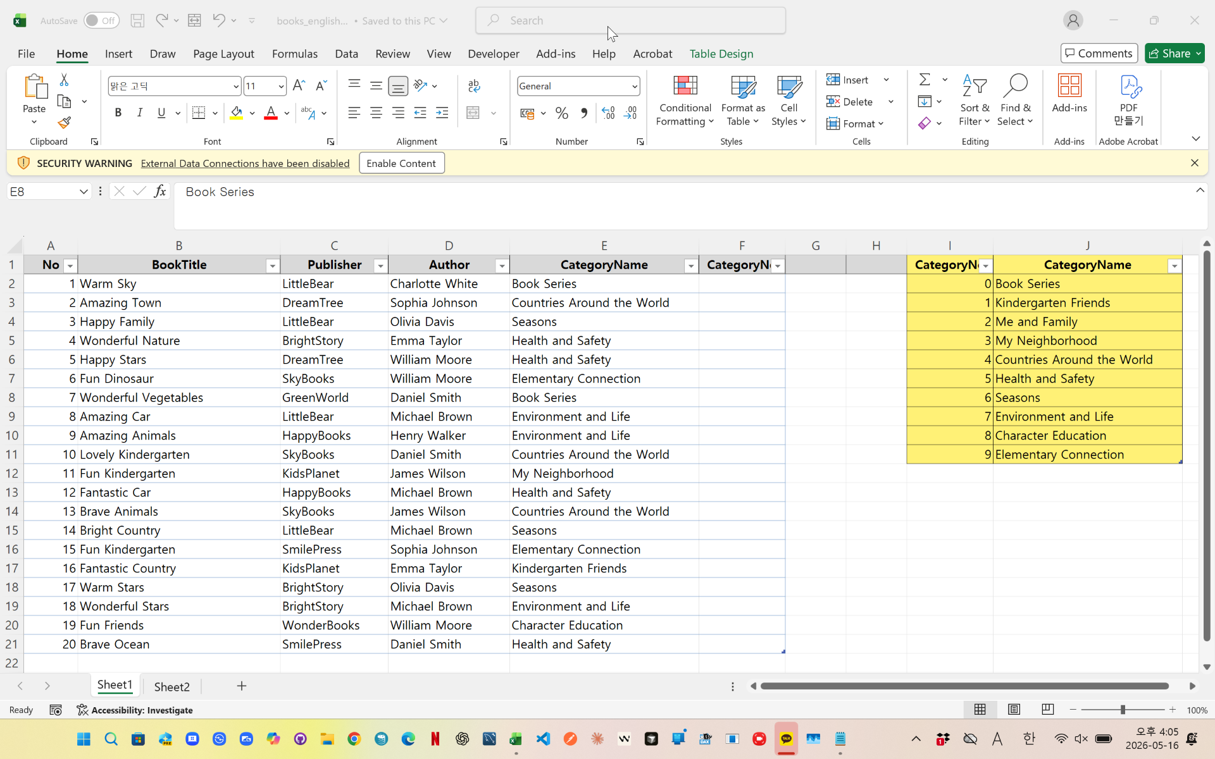This screenshot has height=759, width=1215.
Task: Open the Formulas ribbon tab
Action: [x=295, y=54]
